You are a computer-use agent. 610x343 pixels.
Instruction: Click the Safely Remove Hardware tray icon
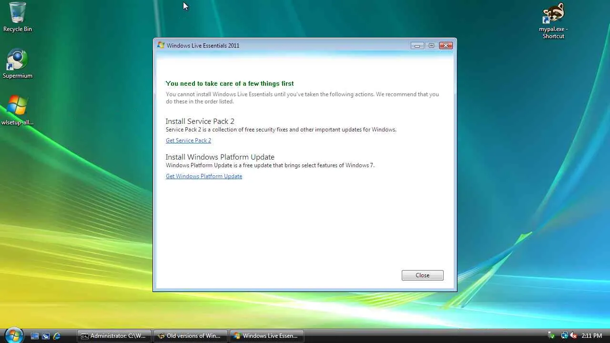click(551, 336)
